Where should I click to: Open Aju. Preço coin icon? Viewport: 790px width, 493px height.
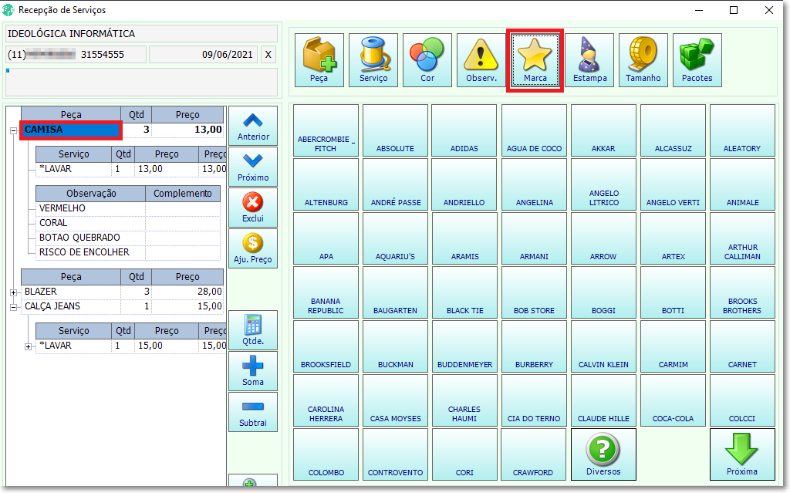click(x=253, y=248)
